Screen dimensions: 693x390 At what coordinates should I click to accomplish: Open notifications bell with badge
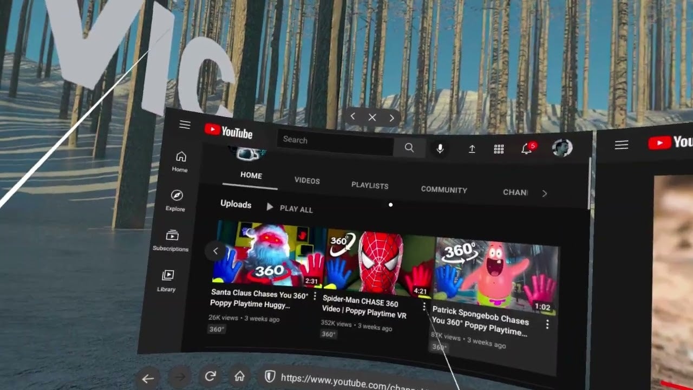coord(527,148)
